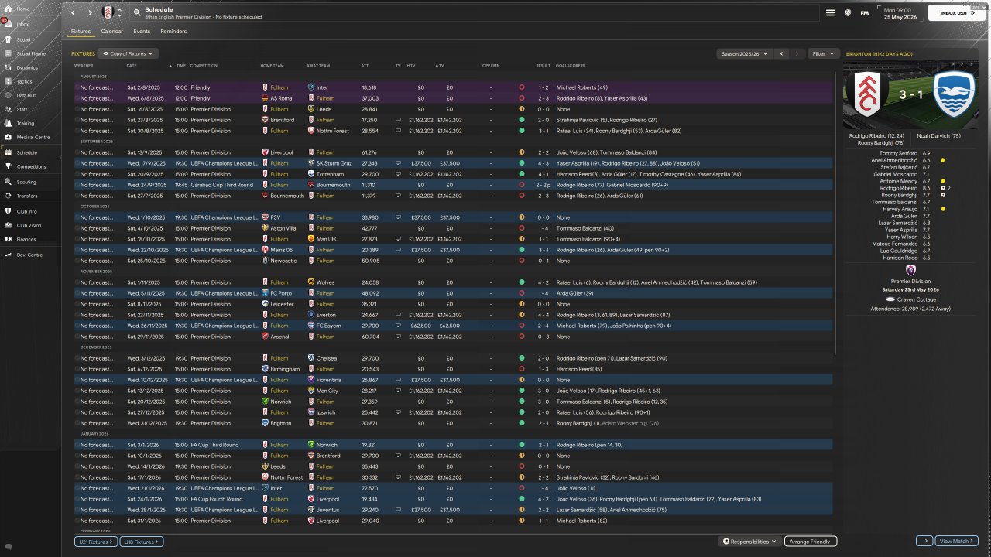This screenshot has width=991, height=557.
Task: Go to previous season with left arrow
Action: pos(781,54)
